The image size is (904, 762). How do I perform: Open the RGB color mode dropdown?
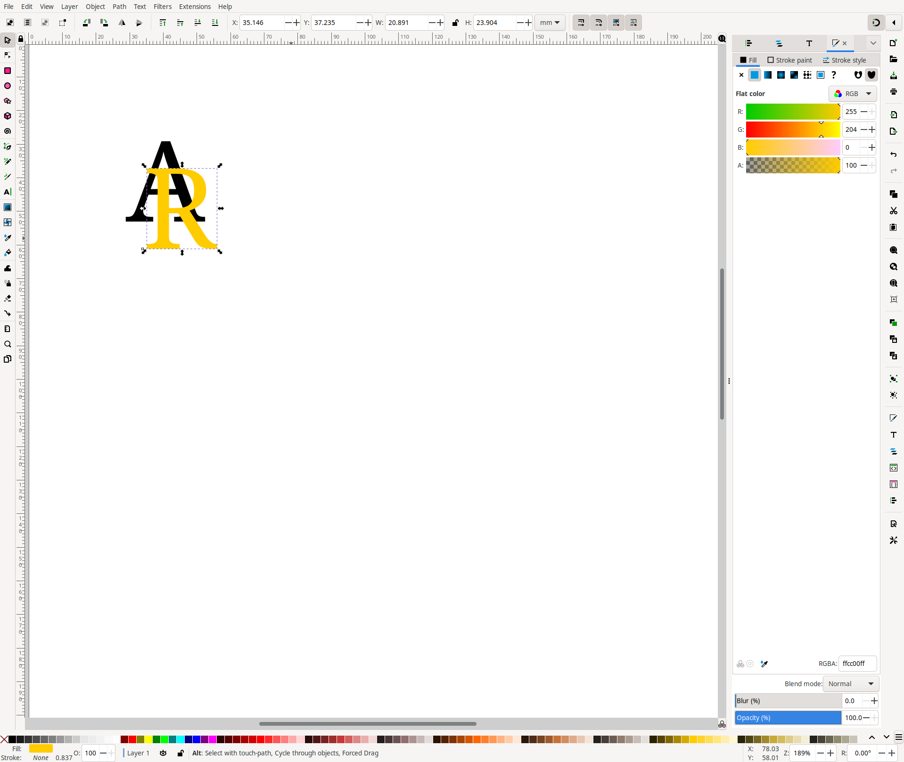(853, 93)
